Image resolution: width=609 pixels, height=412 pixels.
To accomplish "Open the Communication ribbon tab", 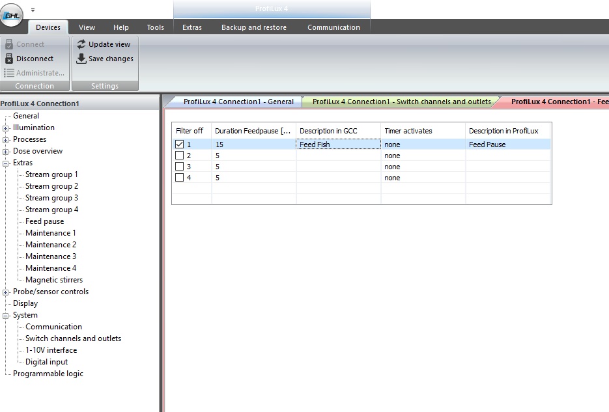I will 333,27.
